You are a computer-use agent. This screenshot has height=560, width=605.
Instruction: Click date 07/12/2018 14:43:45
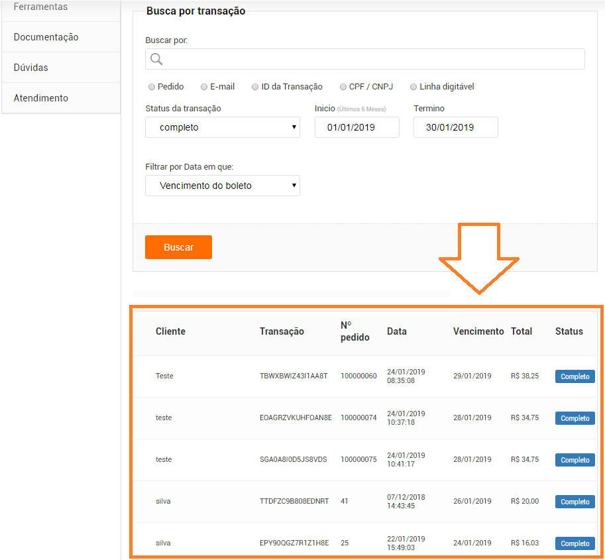406,501
